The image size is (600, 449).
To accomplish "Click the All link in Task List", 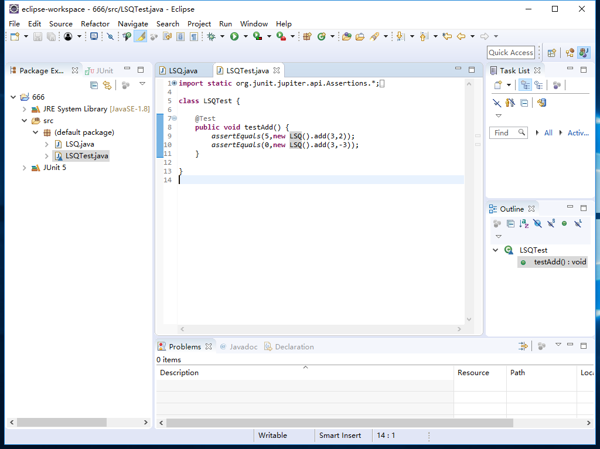I will [548, 133].
